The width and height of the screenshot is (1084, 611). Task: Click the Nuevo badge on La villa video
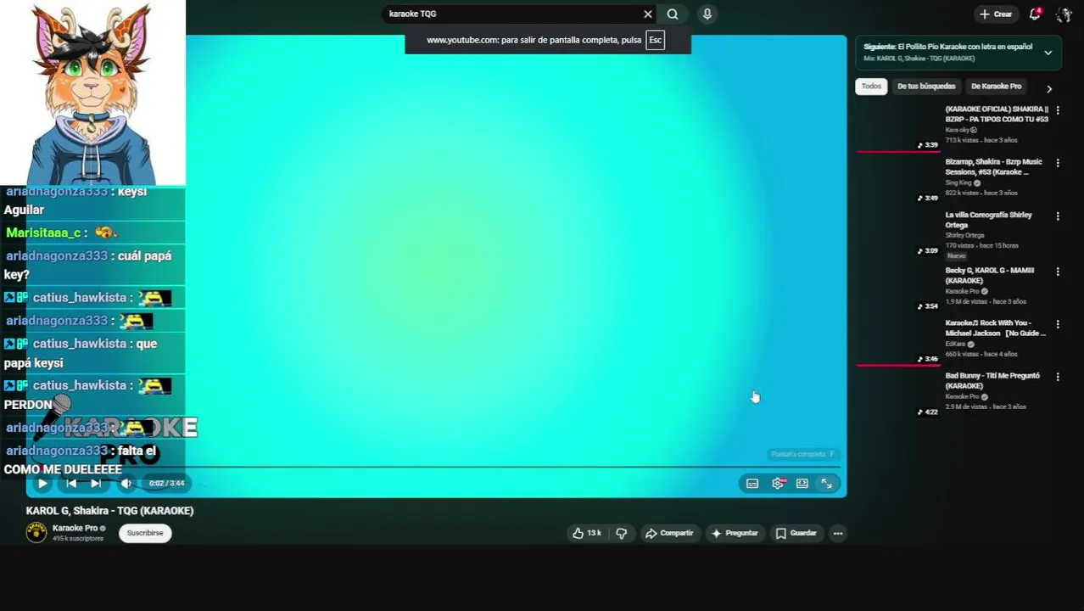tap(956, 255)
